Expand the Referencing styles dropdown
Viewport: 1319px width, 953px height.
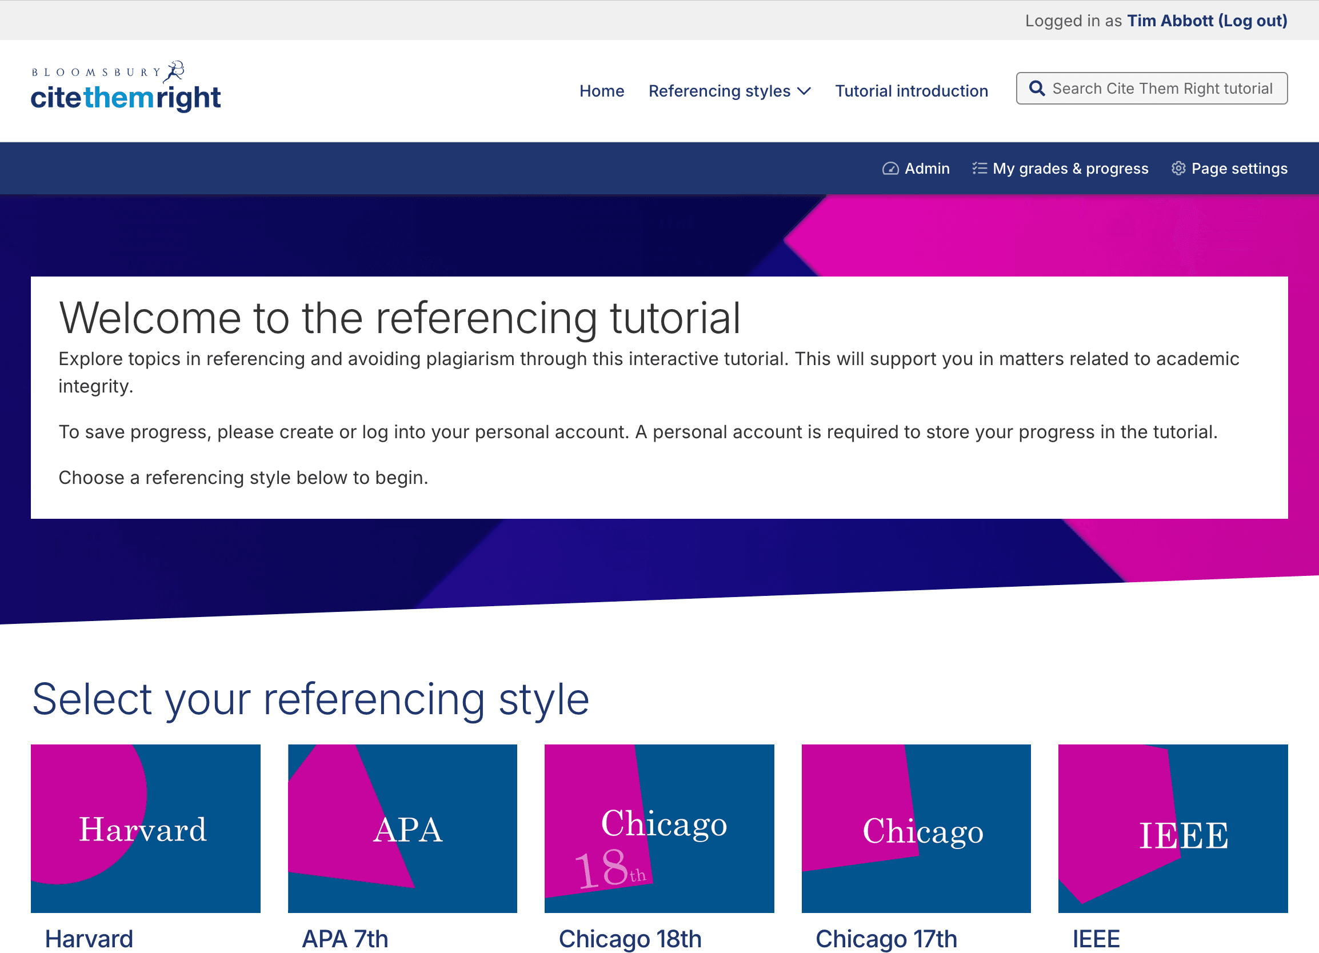tap(729, 91)
